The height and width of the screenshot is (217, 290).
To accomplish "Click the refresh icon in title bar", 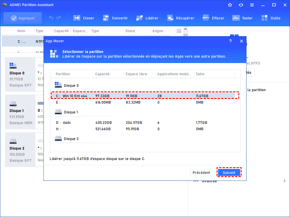I will (x=241, y=5).
